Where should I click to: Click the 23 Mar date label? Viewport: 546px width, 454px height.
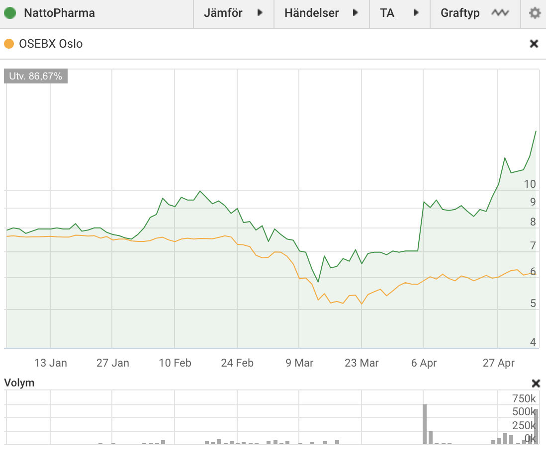coord(362,363)
